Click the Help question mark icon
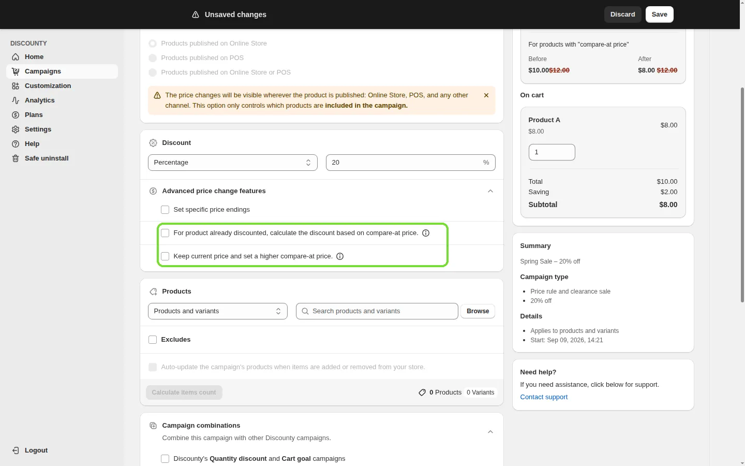Viewport: 745px width, 466px height. 16,144
